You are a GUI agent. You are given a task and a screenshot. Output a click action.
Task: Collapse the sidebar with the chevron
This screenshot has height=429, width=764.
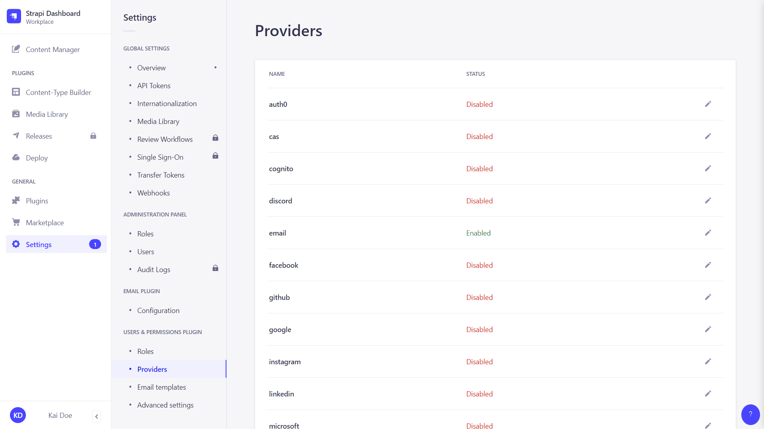[96, 416]
